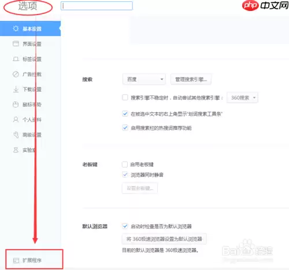Click the 搜索 section label
The width and height of the screenshot is (289, 270).
click(87, 79)
